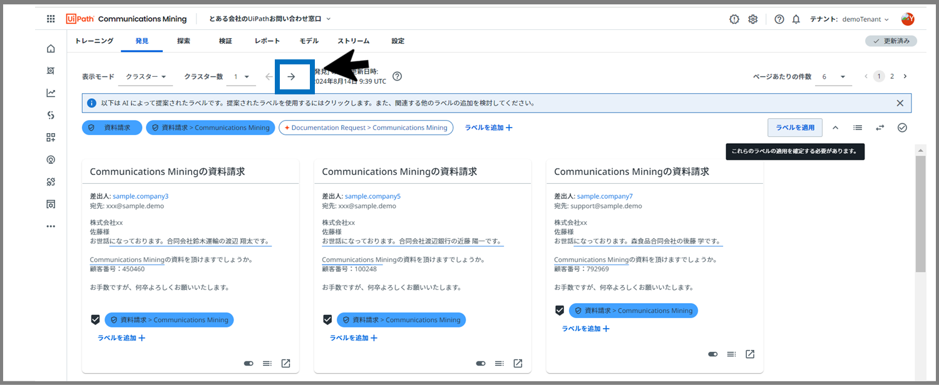Viewport: 939px width, 385px height.
Task: Toggle the switch on sample.company7 card
Action: point(713,354)
